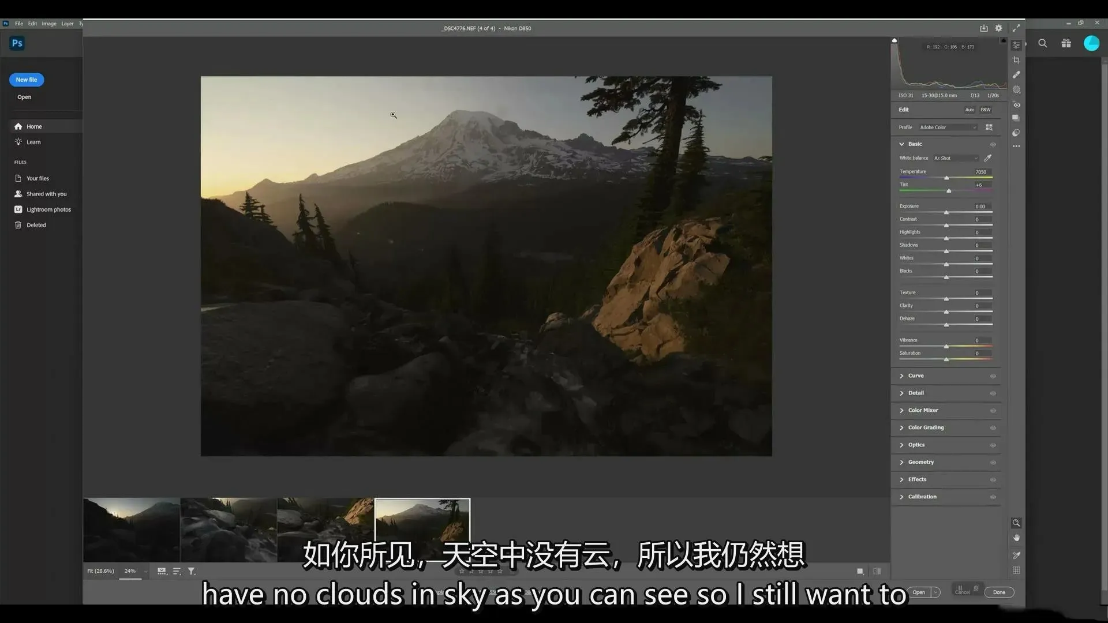Browse profiles grid icon
Image resolution: width=1108 pixels, height=623 pixels.
tap(989, 127)
